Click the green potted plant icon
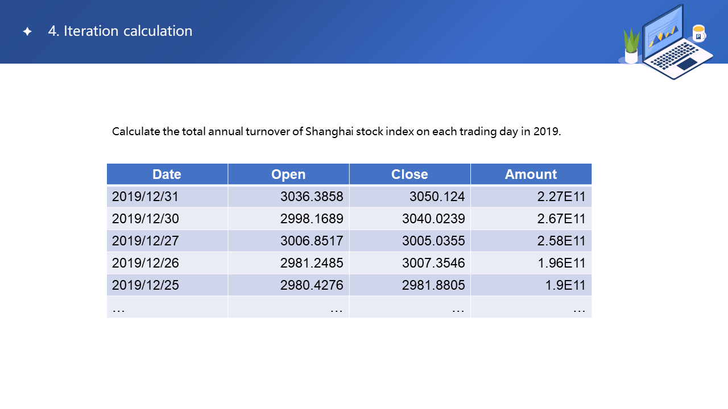This screenshot has height=409, width=728. pyautogui.click(x=631, y=45)
